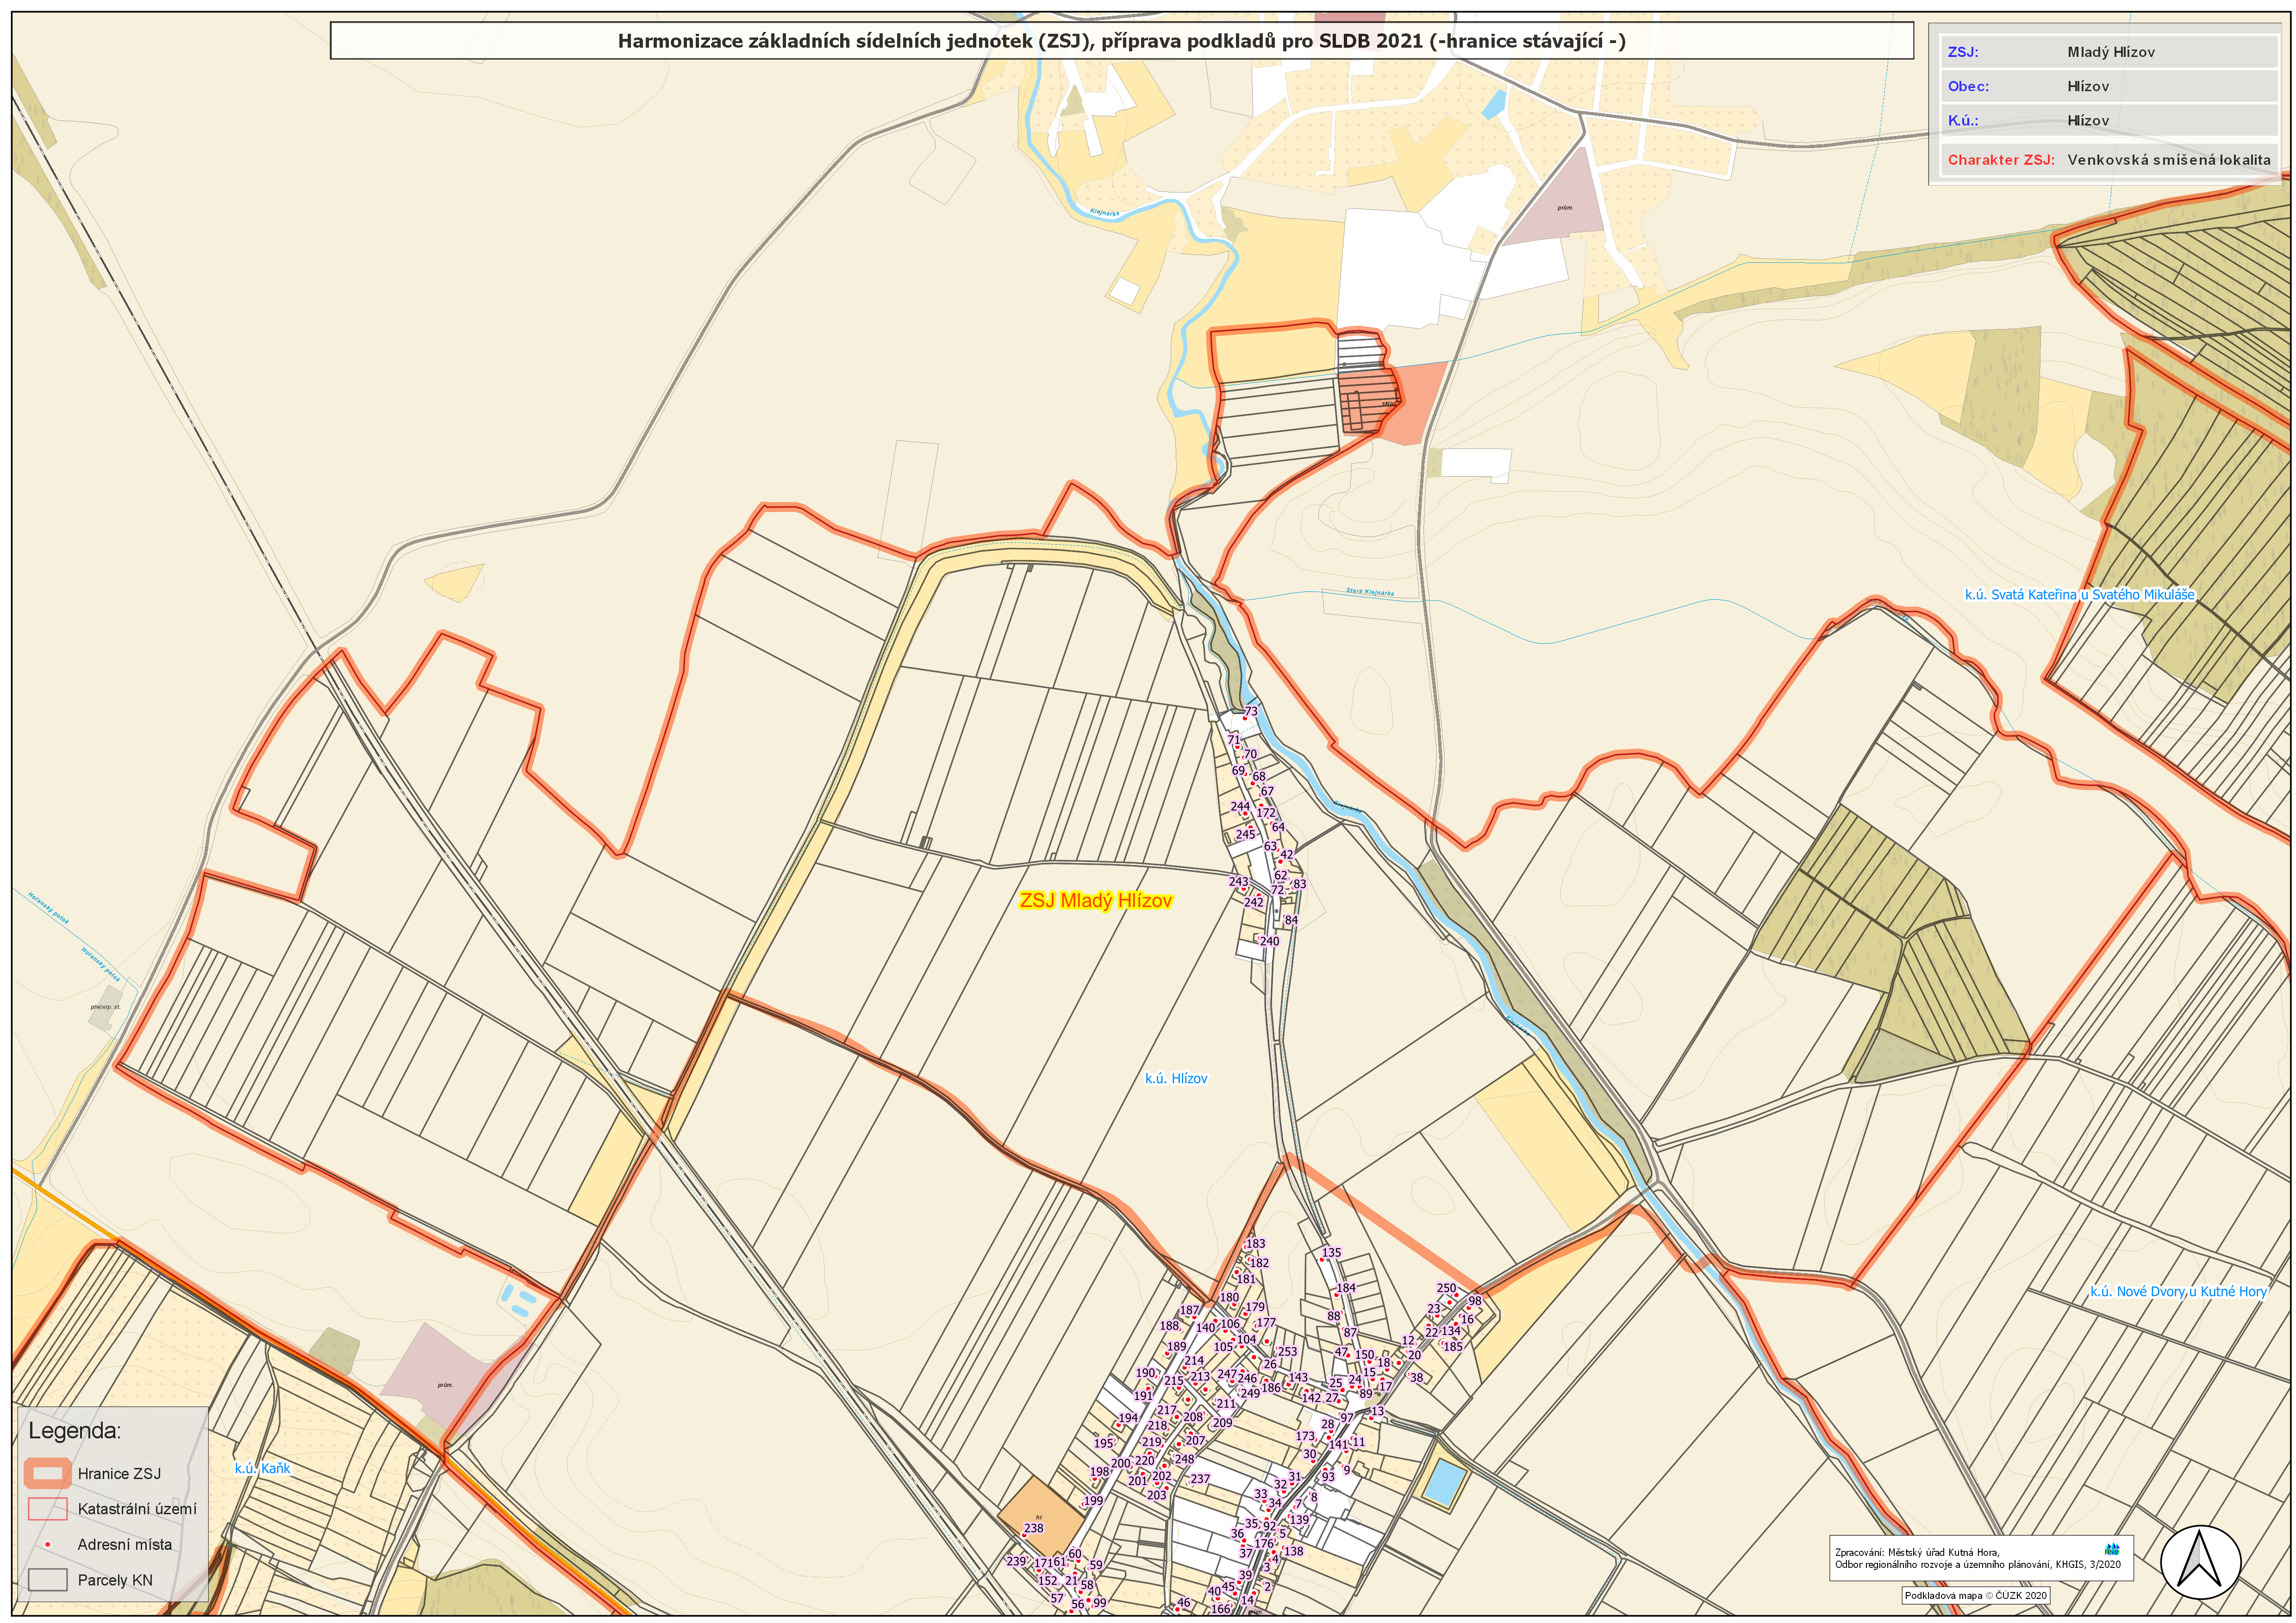Click the map title banner text
This screenshot has width=2296, height=1623.
1121,41
